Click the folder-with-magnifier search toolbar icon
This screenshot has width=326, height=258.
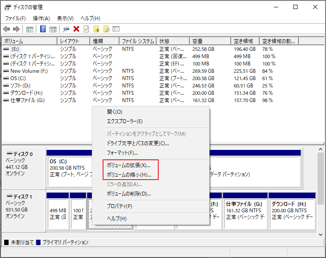[107, 29]
